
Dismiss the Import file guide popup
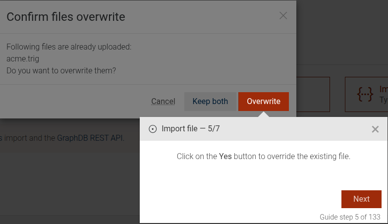click(x=375, y=129)
